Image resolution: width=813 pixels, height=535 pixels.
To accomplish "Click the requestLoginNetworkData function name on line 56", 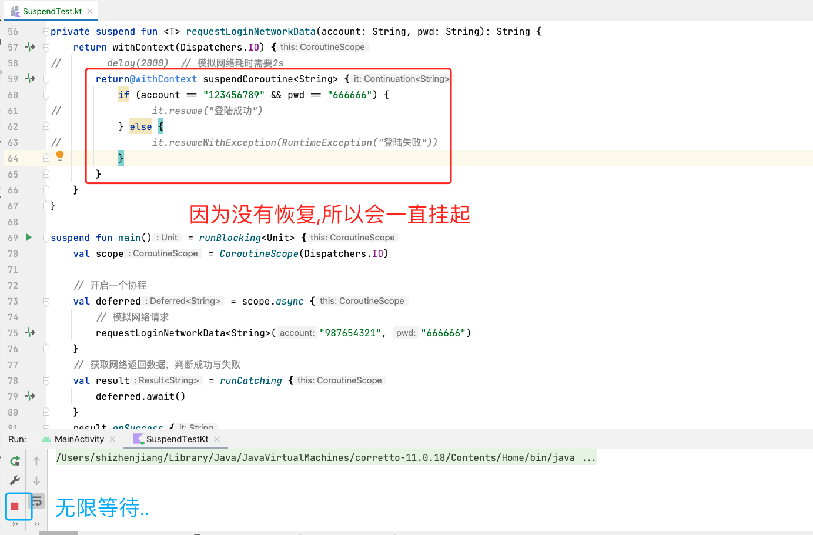I will pyautogui.click(x=251, y=32).
